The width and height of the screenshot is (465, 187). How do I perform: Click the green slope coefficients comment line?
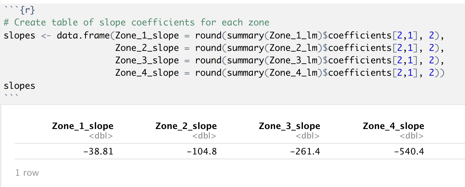pos(136,22)
